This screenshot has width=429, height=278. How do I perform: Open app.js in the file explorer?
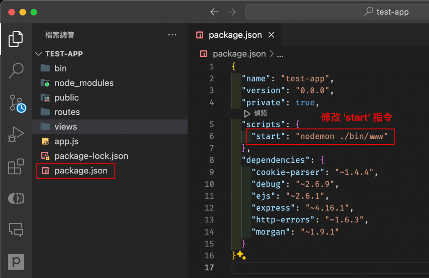coord(66,141)
